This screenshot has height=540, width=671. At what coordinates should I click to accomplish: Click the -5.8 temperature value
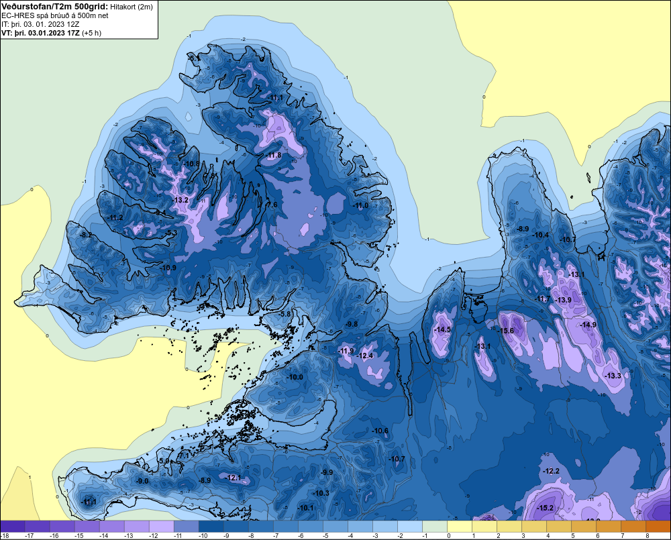285,314
